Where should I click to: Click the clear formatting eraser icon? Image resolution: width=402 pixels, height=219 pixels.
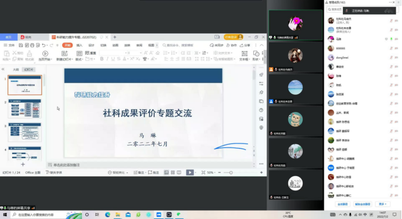157,53
